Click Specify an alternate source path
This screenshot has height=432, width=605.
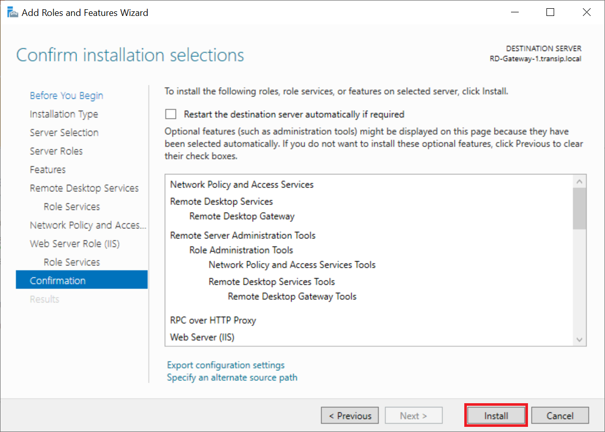[232, 377]
